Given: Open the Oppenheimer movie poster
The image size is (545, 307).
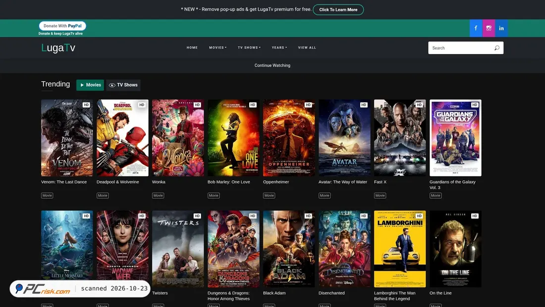Looking at the screenshot, I should (x=289, y=138).
